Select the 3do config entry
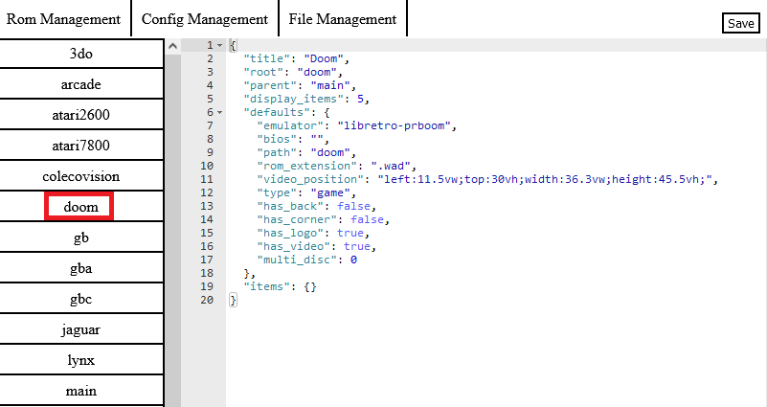Viewport: 767px width, 407px height. tap(81, 54)
